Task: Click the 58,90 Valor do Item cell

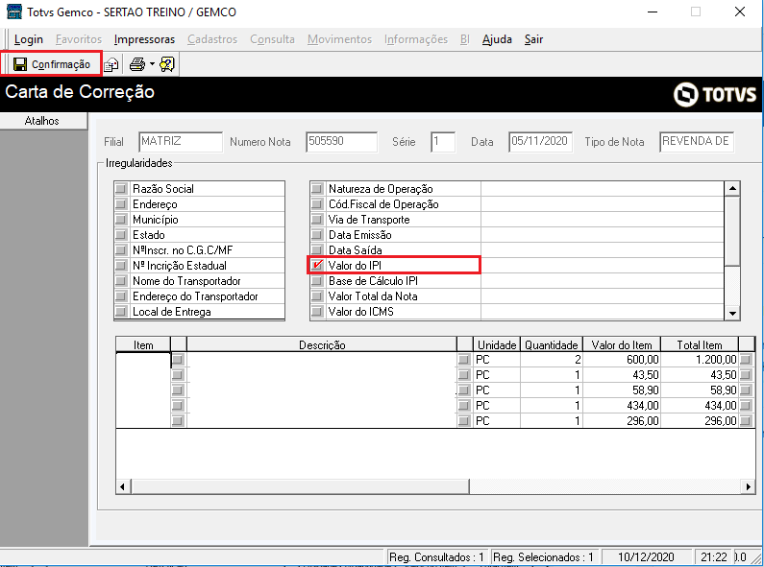Action: (621, 390)
